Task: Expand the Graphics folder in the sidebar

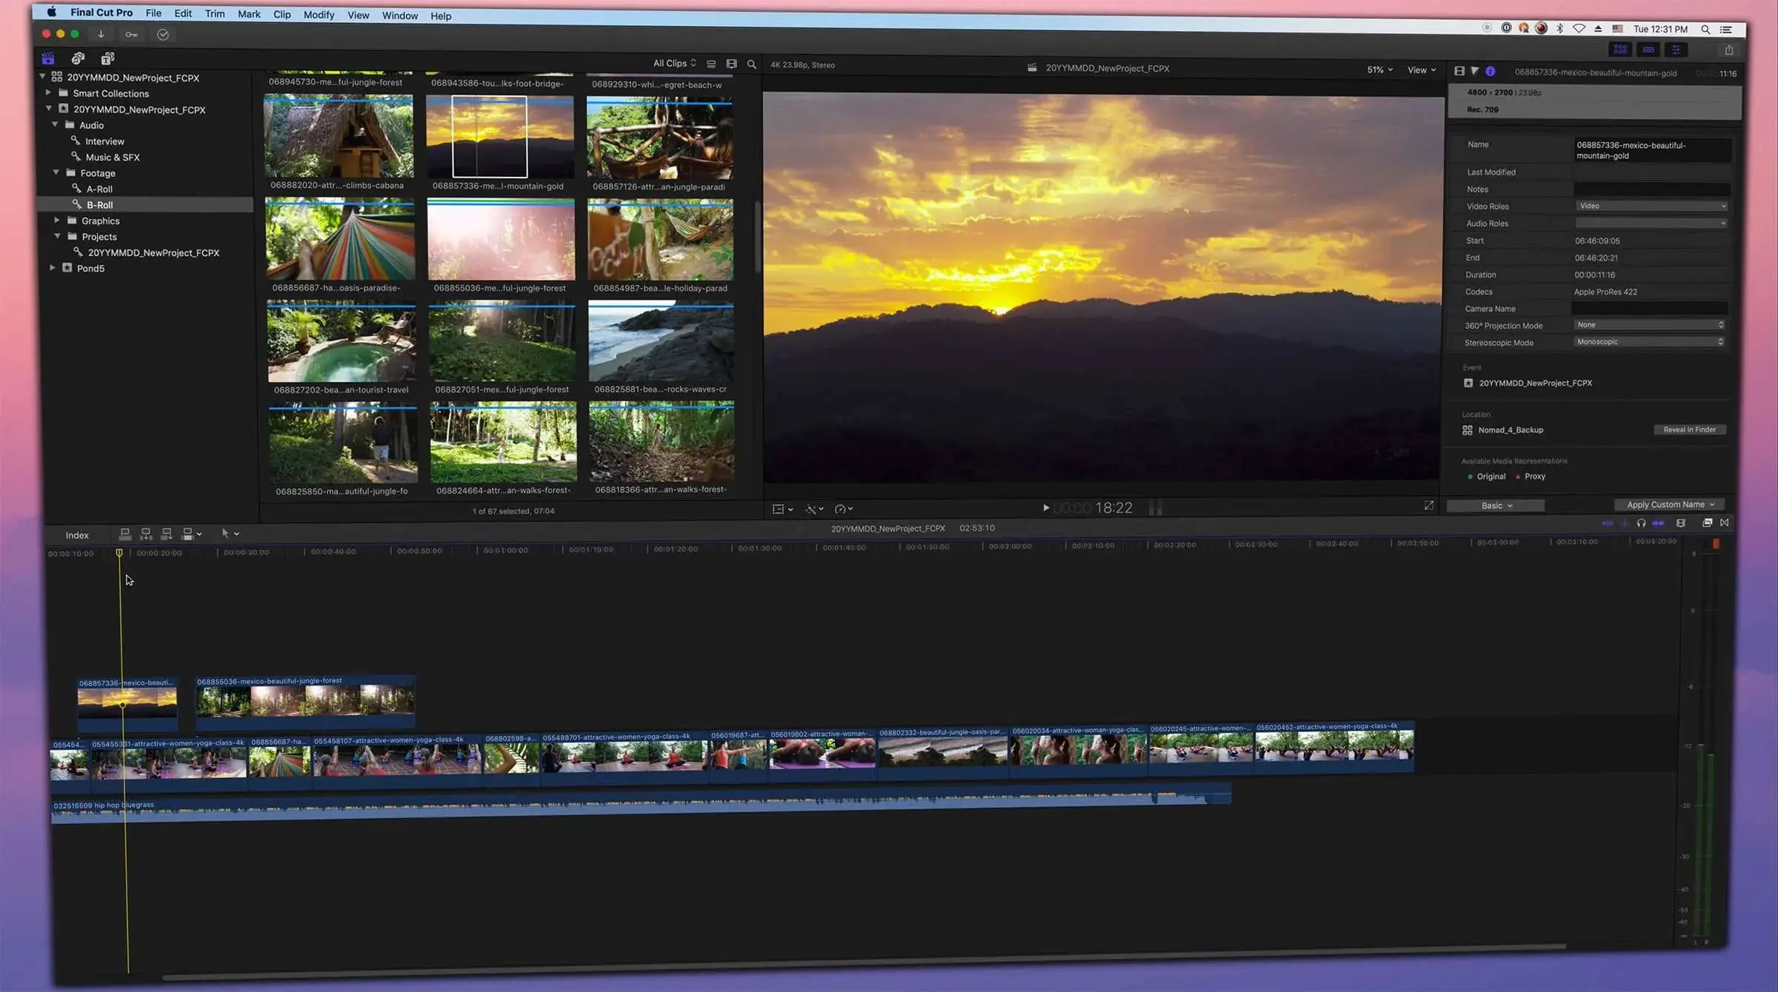Action: (x=58, y=220)
